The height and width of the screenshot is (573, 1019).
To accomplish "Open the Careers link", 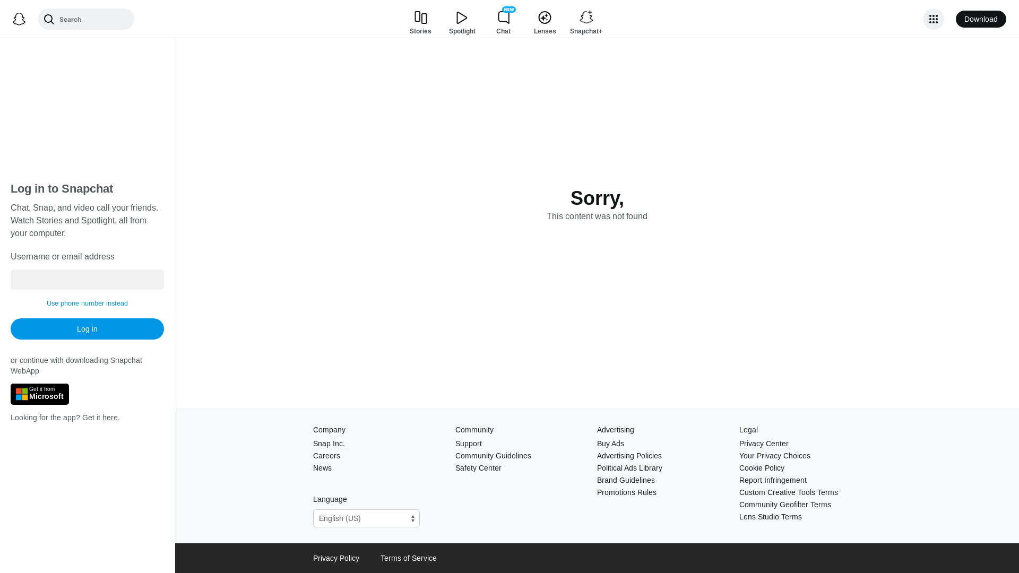I will [326, 456].
